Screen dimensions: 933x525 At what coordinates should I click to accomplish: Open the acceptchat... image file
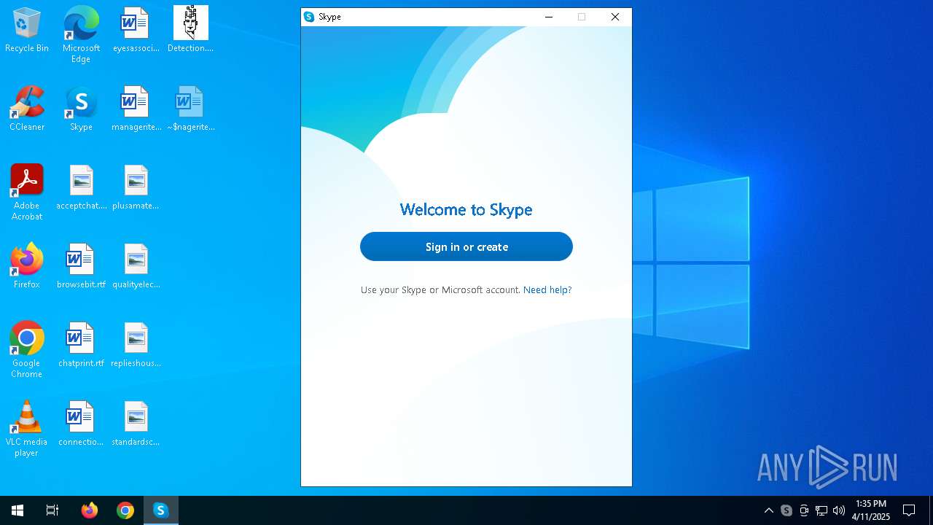point(81,187)
